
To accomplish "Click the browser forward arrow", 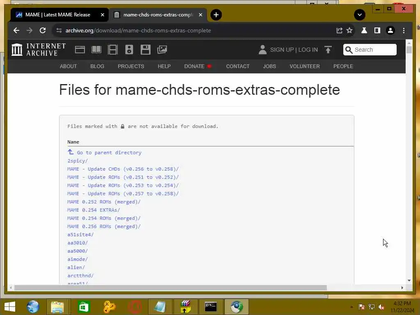I will pos(30,30).
